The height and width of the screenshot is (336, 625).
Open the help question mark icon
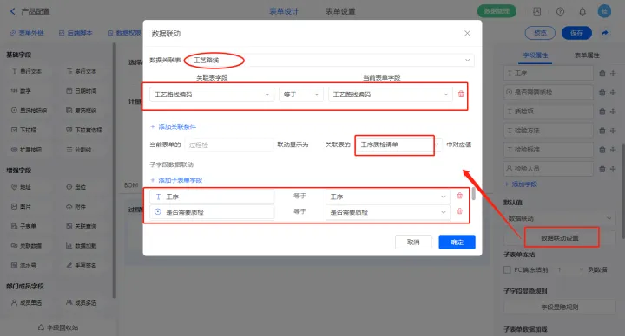(x=560, y=11)
